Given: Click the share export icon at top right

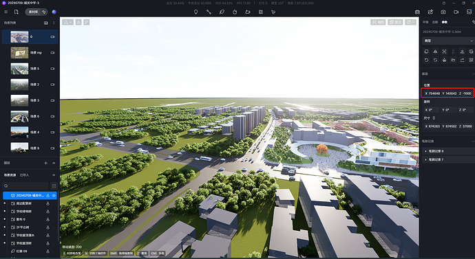Looking at the screenshot, I should point(430,12).
